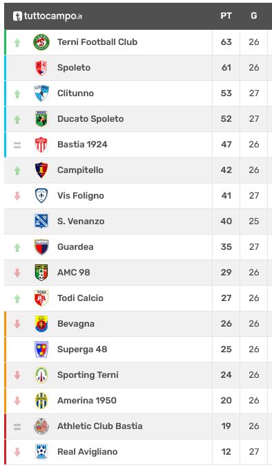This screenshot has width=272, height=472.
Task: Click the green up arrow beside Guardea
Action: click(17, 248)
